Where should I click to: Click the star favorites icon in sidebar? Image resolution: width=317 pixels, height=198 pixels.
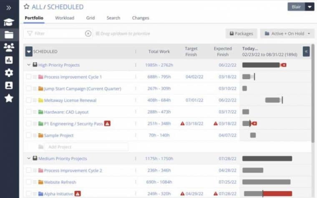[9, 98]
